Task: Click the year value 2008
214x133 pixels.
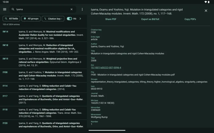Action: (x=93, y=61)
